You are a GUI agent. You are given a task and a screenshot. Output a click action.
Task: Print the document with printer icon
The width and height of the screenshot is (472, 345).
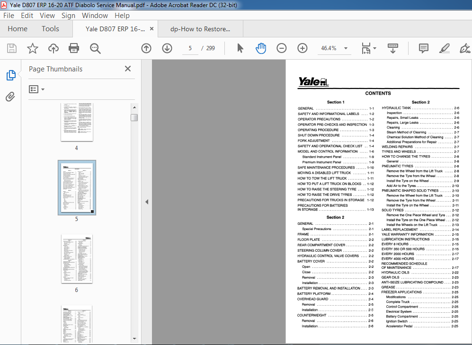click(74, 48)
